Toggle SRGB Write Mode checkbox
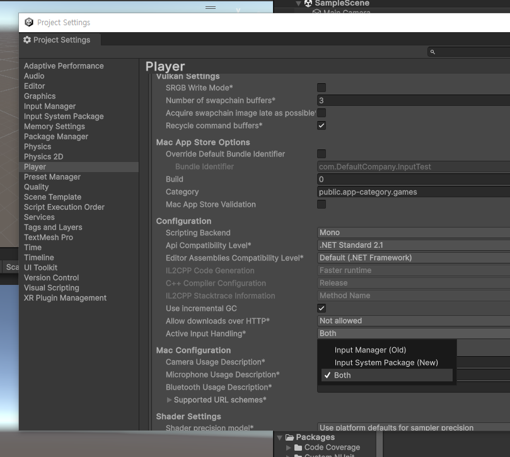Viewport: 510px width, 457px height. (x=322, y=88)
